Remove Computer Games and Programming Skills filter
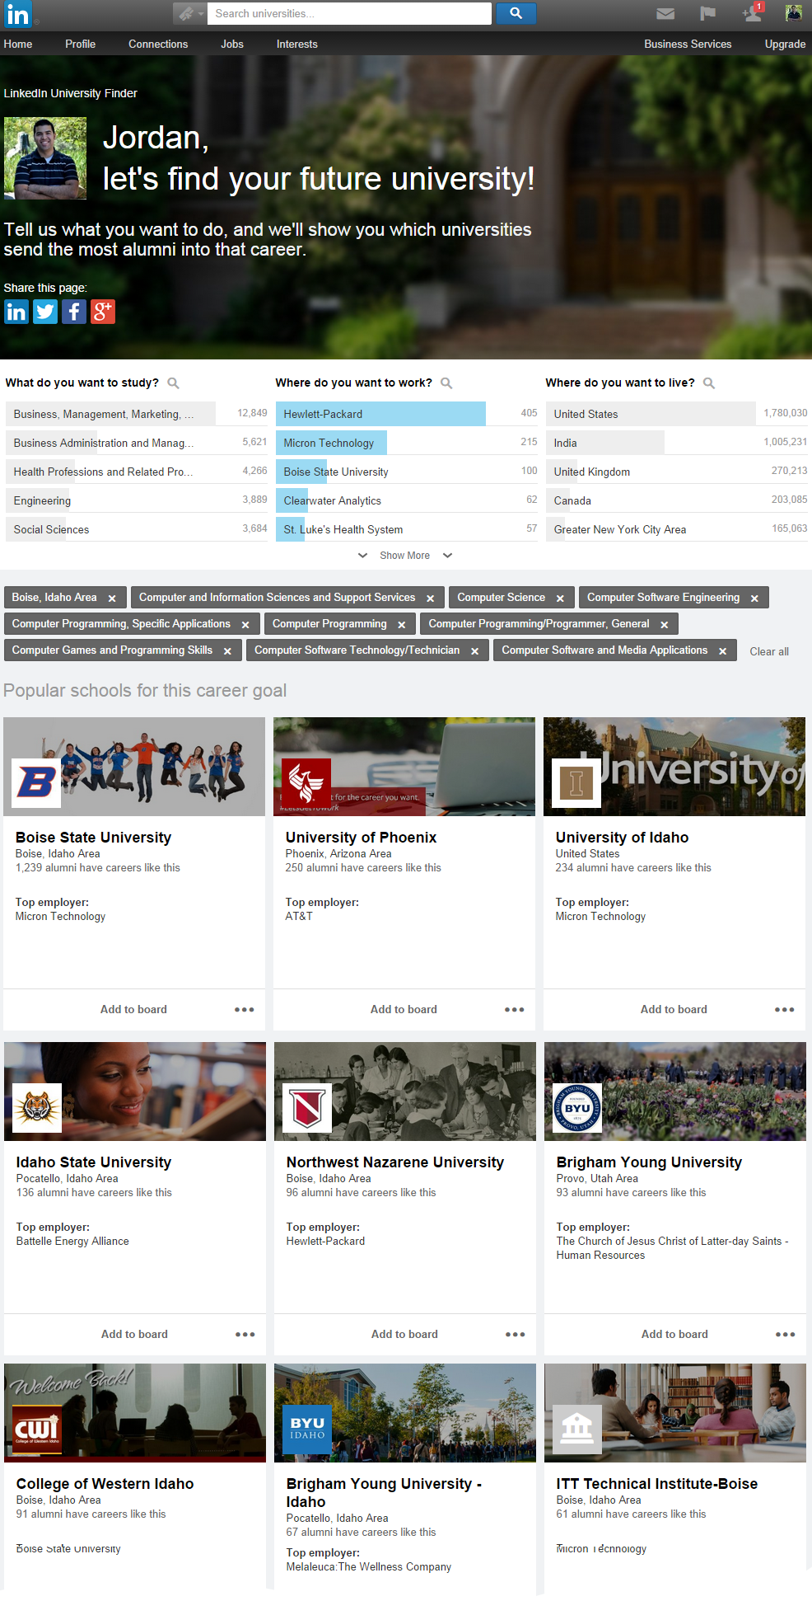Image resolution: width=812 pixels, height=1601 pixels. [227, 651]
